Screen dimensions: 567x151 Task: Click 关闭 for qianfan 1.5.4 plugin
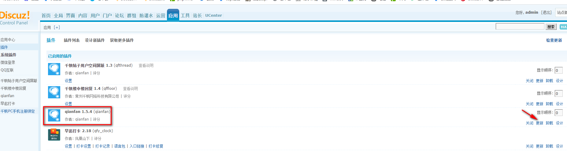tap(530, 123)
